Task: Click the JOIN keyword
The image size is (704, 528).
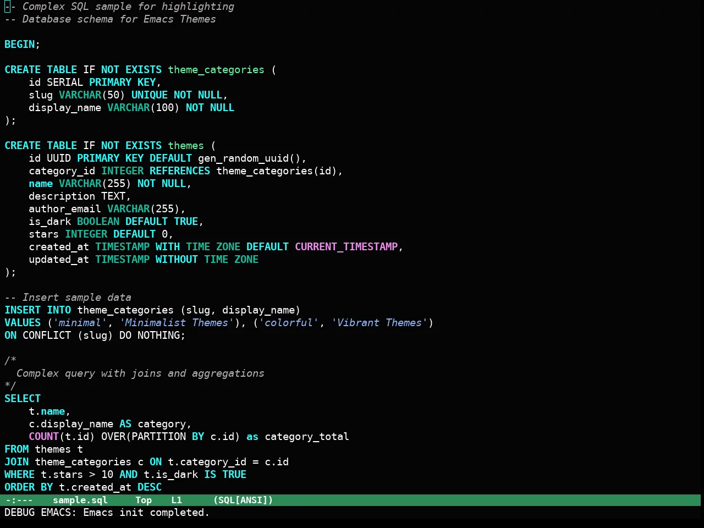Action: pyautogui.click(x=16, y=462)
